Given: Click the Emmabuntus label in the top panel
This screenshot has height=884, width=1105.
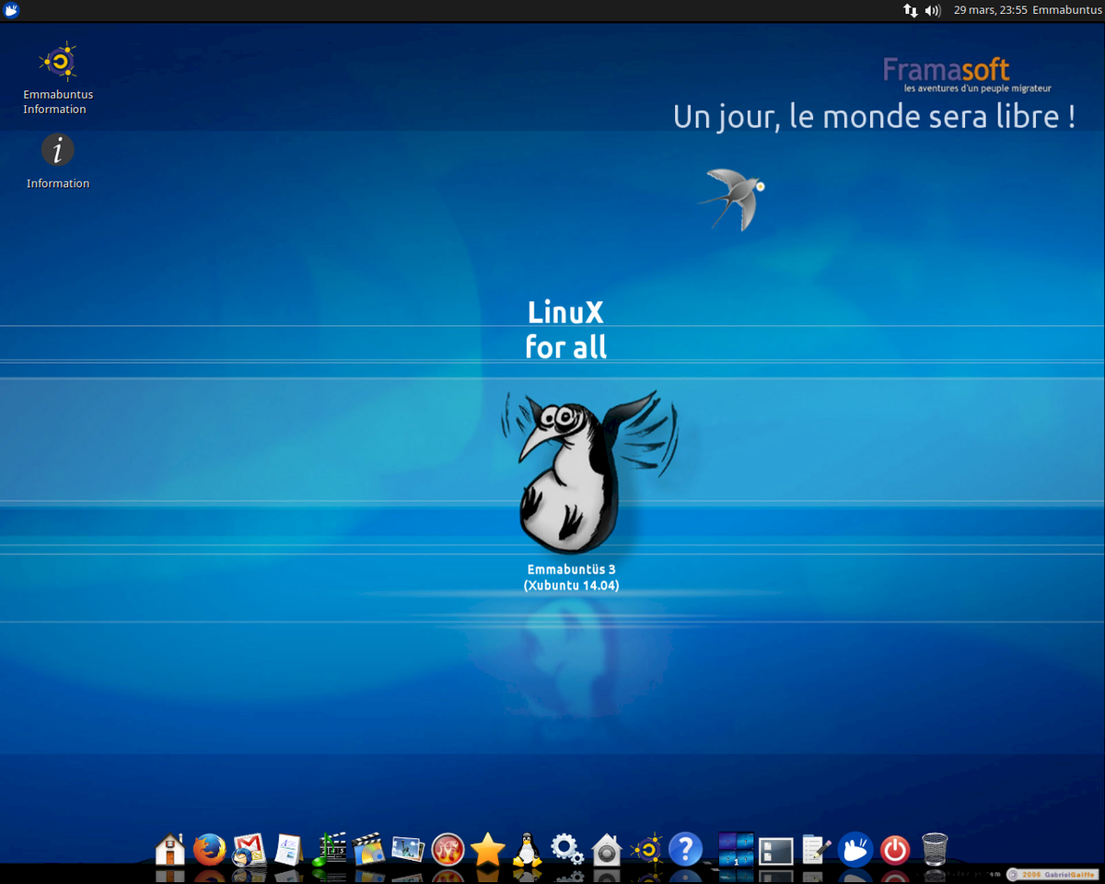Looking at the screenshot, I should (1067, 10).
